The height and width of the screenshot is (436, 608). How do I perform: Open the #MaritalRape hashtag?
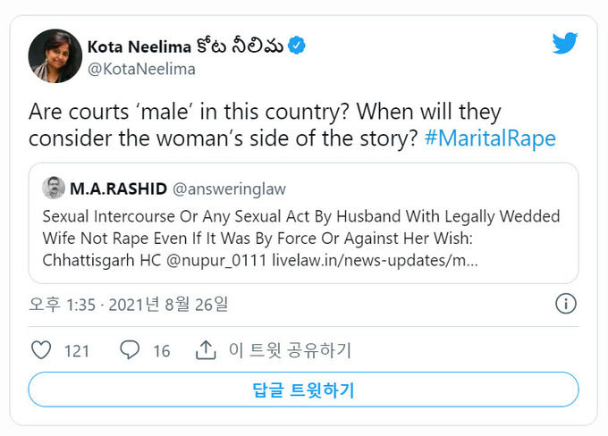pyautogui.click(x=490, y=138)
